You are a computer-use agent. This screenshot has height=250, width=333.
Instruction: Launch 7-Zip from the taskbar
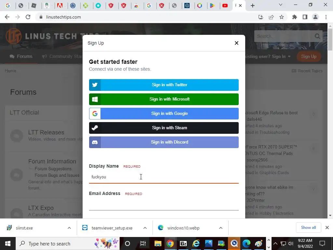click(183, 243)
